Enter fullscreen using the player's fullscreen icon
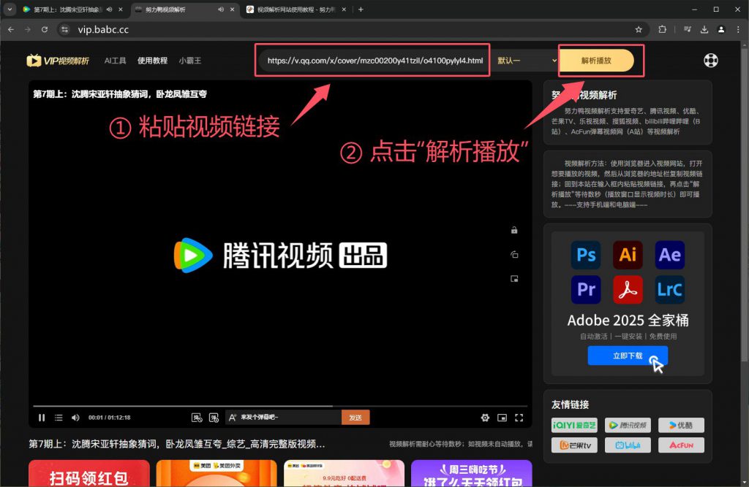The width and height of the screenshot is (749, 487). (519, 418)
